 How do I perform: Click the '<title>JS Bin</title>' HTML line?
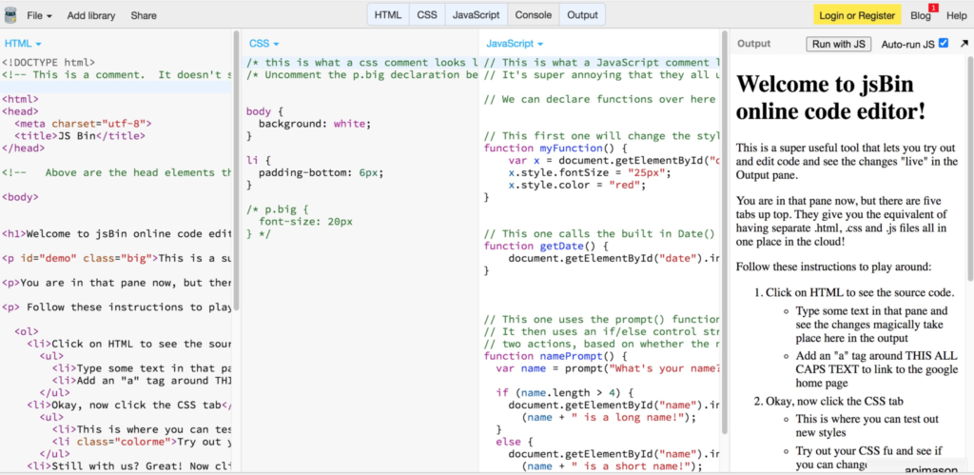tap(80, 135)
